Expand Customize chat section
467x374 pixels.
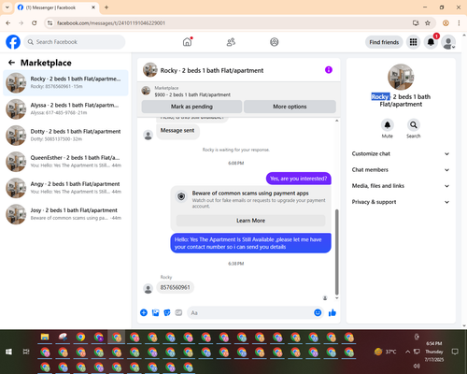click(401, 153)
